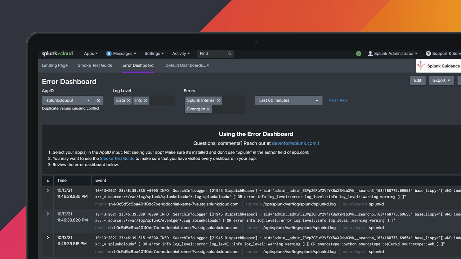The image size is (461, 259).
Task: Remove the Splunk Internal errors tag
Action: pyautogui.click(x=219, y=101)
